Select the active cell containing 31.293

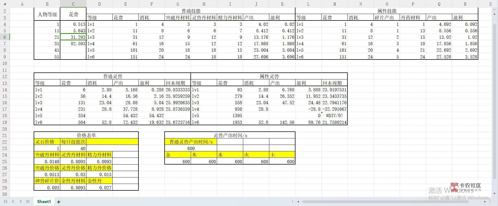point(73,37)
